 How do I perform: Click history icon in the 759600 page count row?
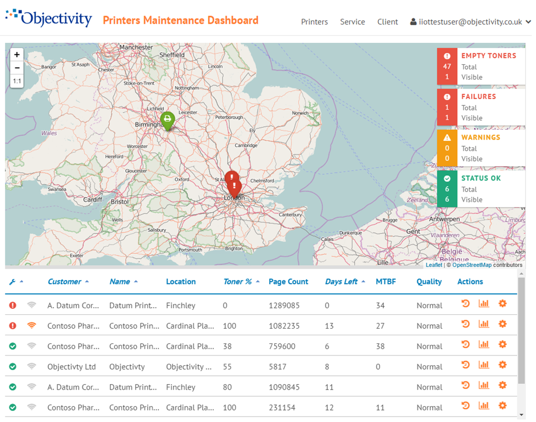(x=465, y=345)
